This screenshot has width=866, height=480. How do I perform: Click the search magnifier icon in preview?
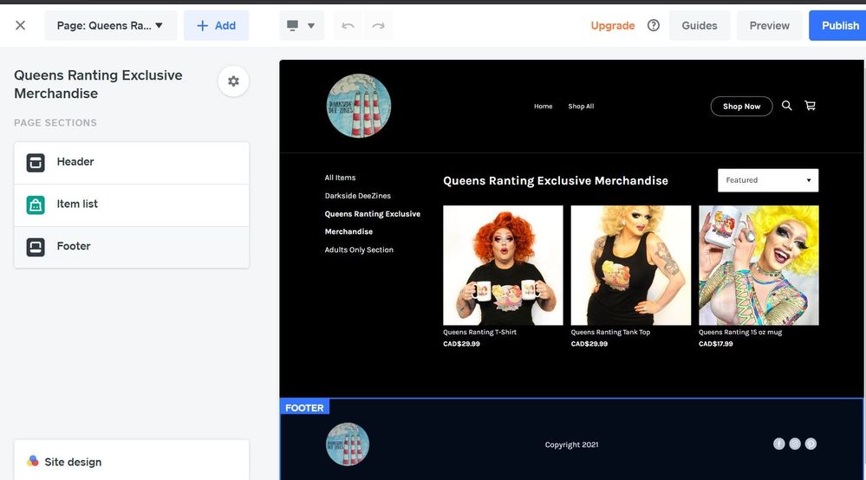(787, 106)
